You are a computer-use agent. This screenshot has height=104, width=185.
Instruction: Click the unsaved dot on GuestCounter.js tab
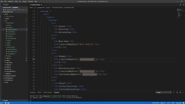(42, 5)
